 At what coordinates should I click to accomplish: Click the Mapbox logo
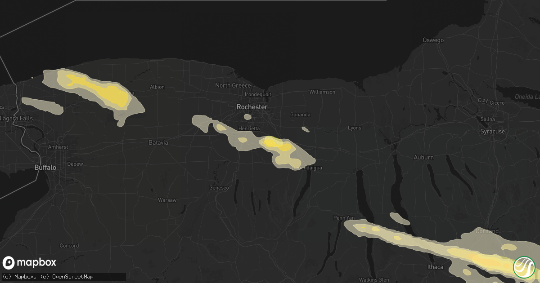point(30,263)
